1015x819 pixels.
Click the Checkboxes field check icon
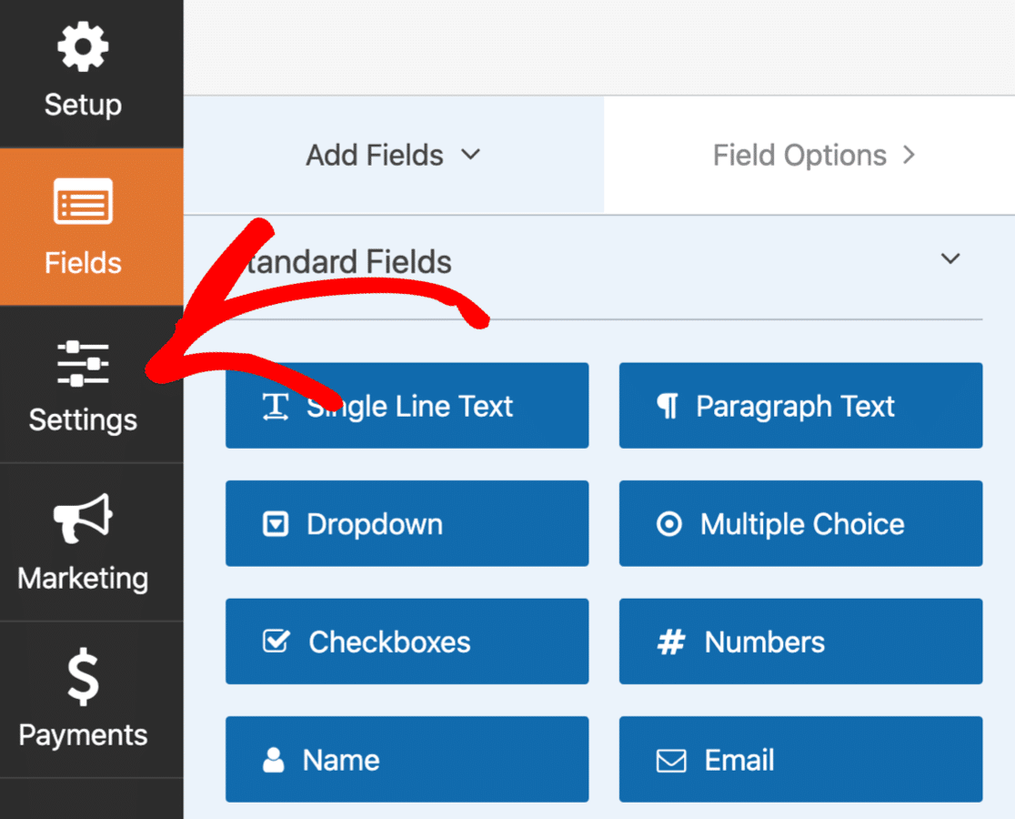click(x=276, y=642)
